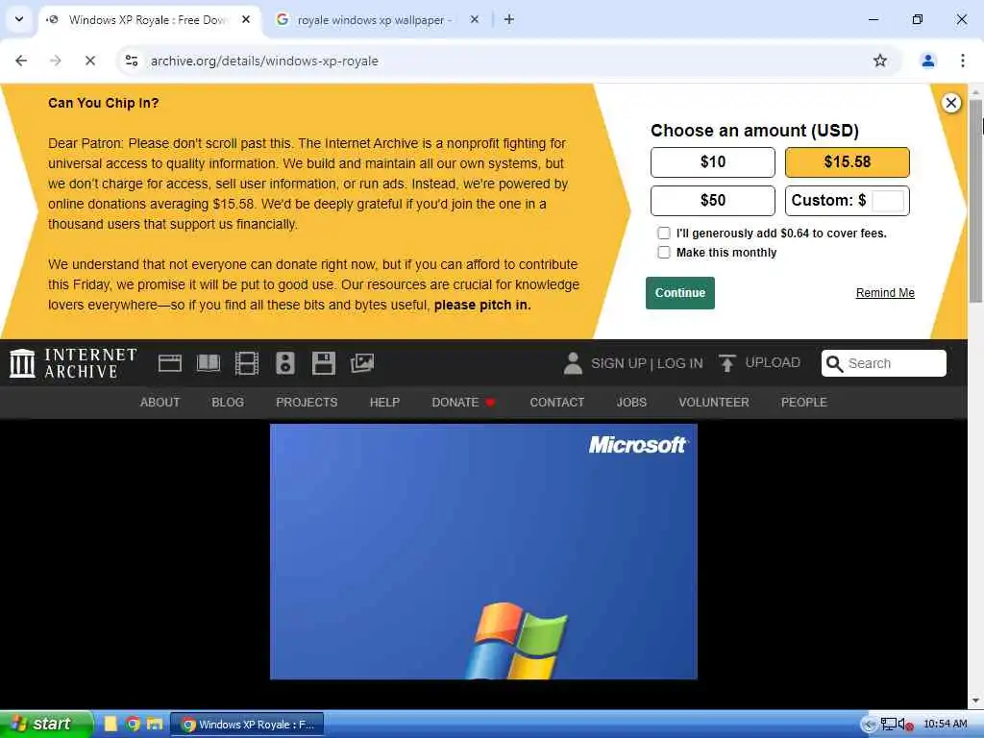The height and width of the screenshot is (738, 984).
Task: Click the scrollbar down arrow
Action: (975, 701)
